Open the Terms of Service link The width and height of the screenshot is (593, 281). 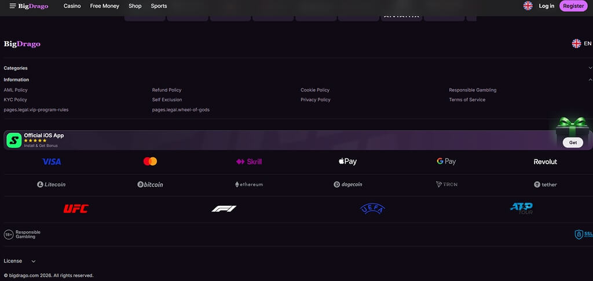coord(467,99)
